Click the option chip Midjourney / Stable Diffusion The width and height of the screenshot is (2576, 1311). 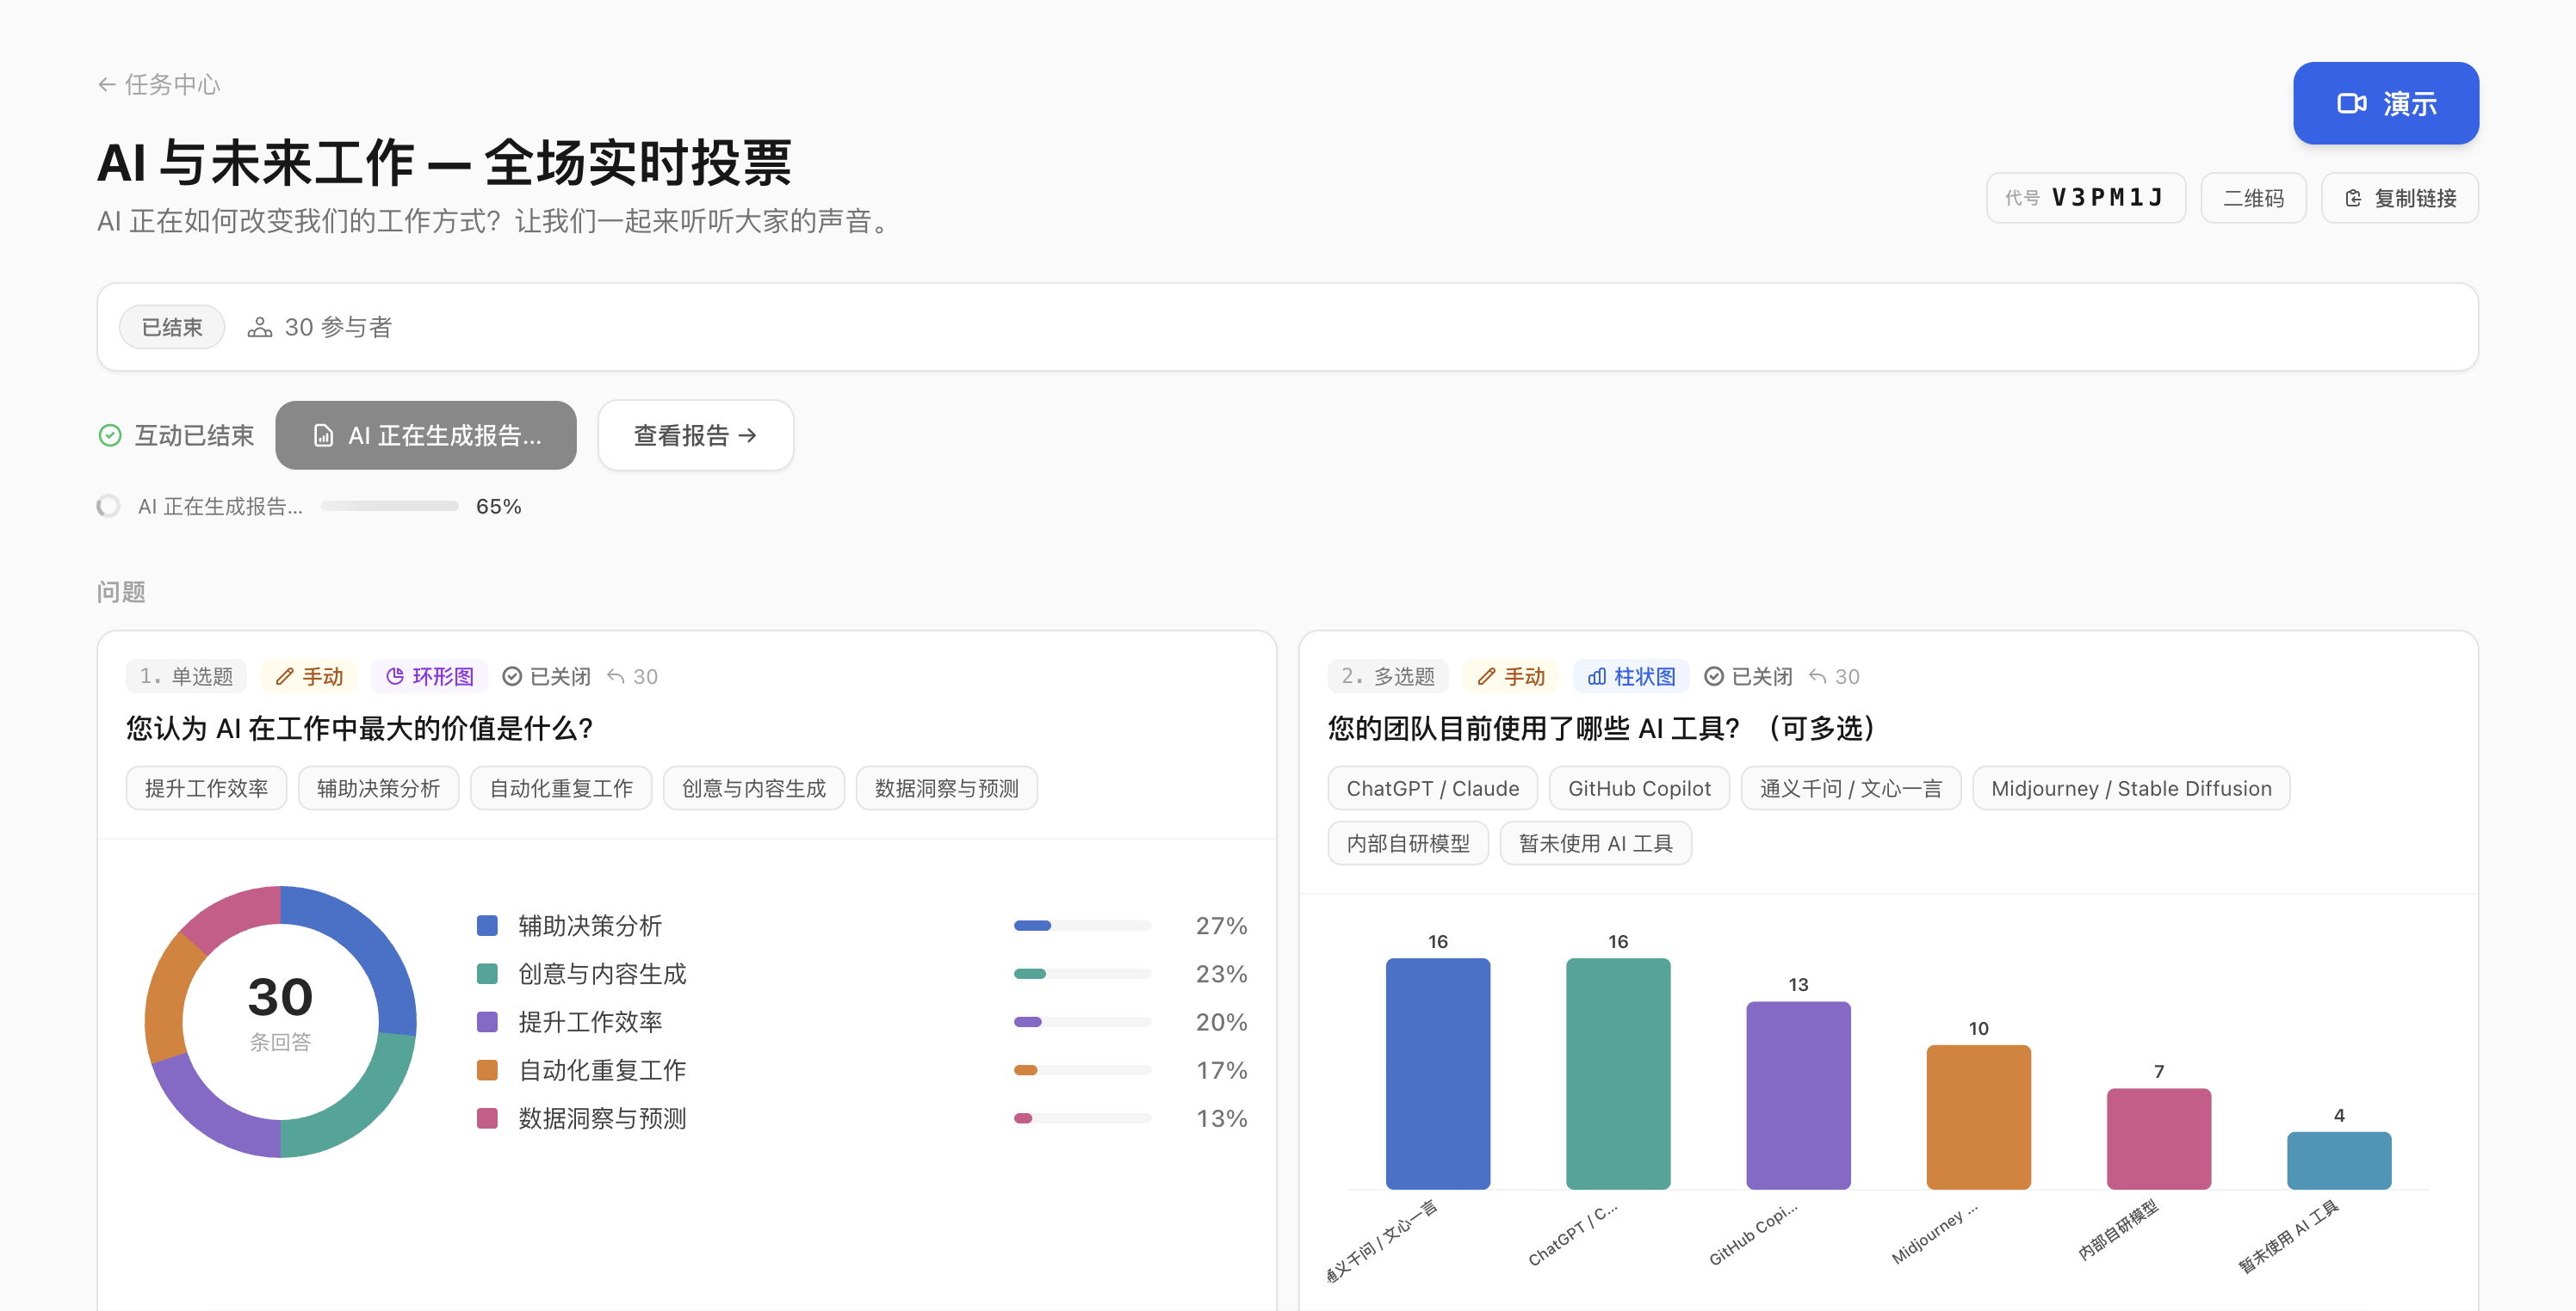click(2131, 788)
